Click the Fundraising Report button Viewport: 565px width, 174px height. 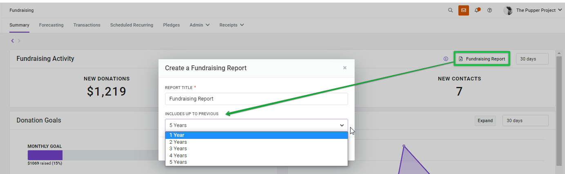tap(482, 59)
